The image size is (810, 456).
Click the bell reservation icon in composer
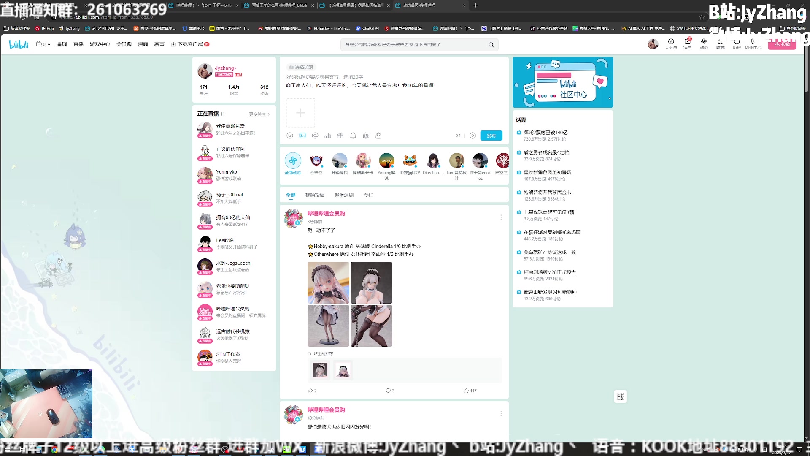point(353,136)
